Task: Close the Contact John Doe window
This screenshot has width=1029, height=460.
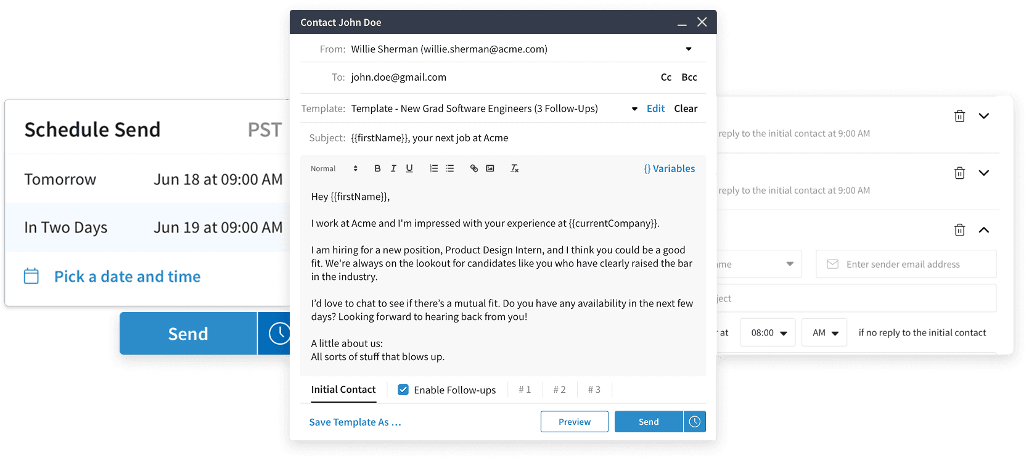Action: point(702,22)
